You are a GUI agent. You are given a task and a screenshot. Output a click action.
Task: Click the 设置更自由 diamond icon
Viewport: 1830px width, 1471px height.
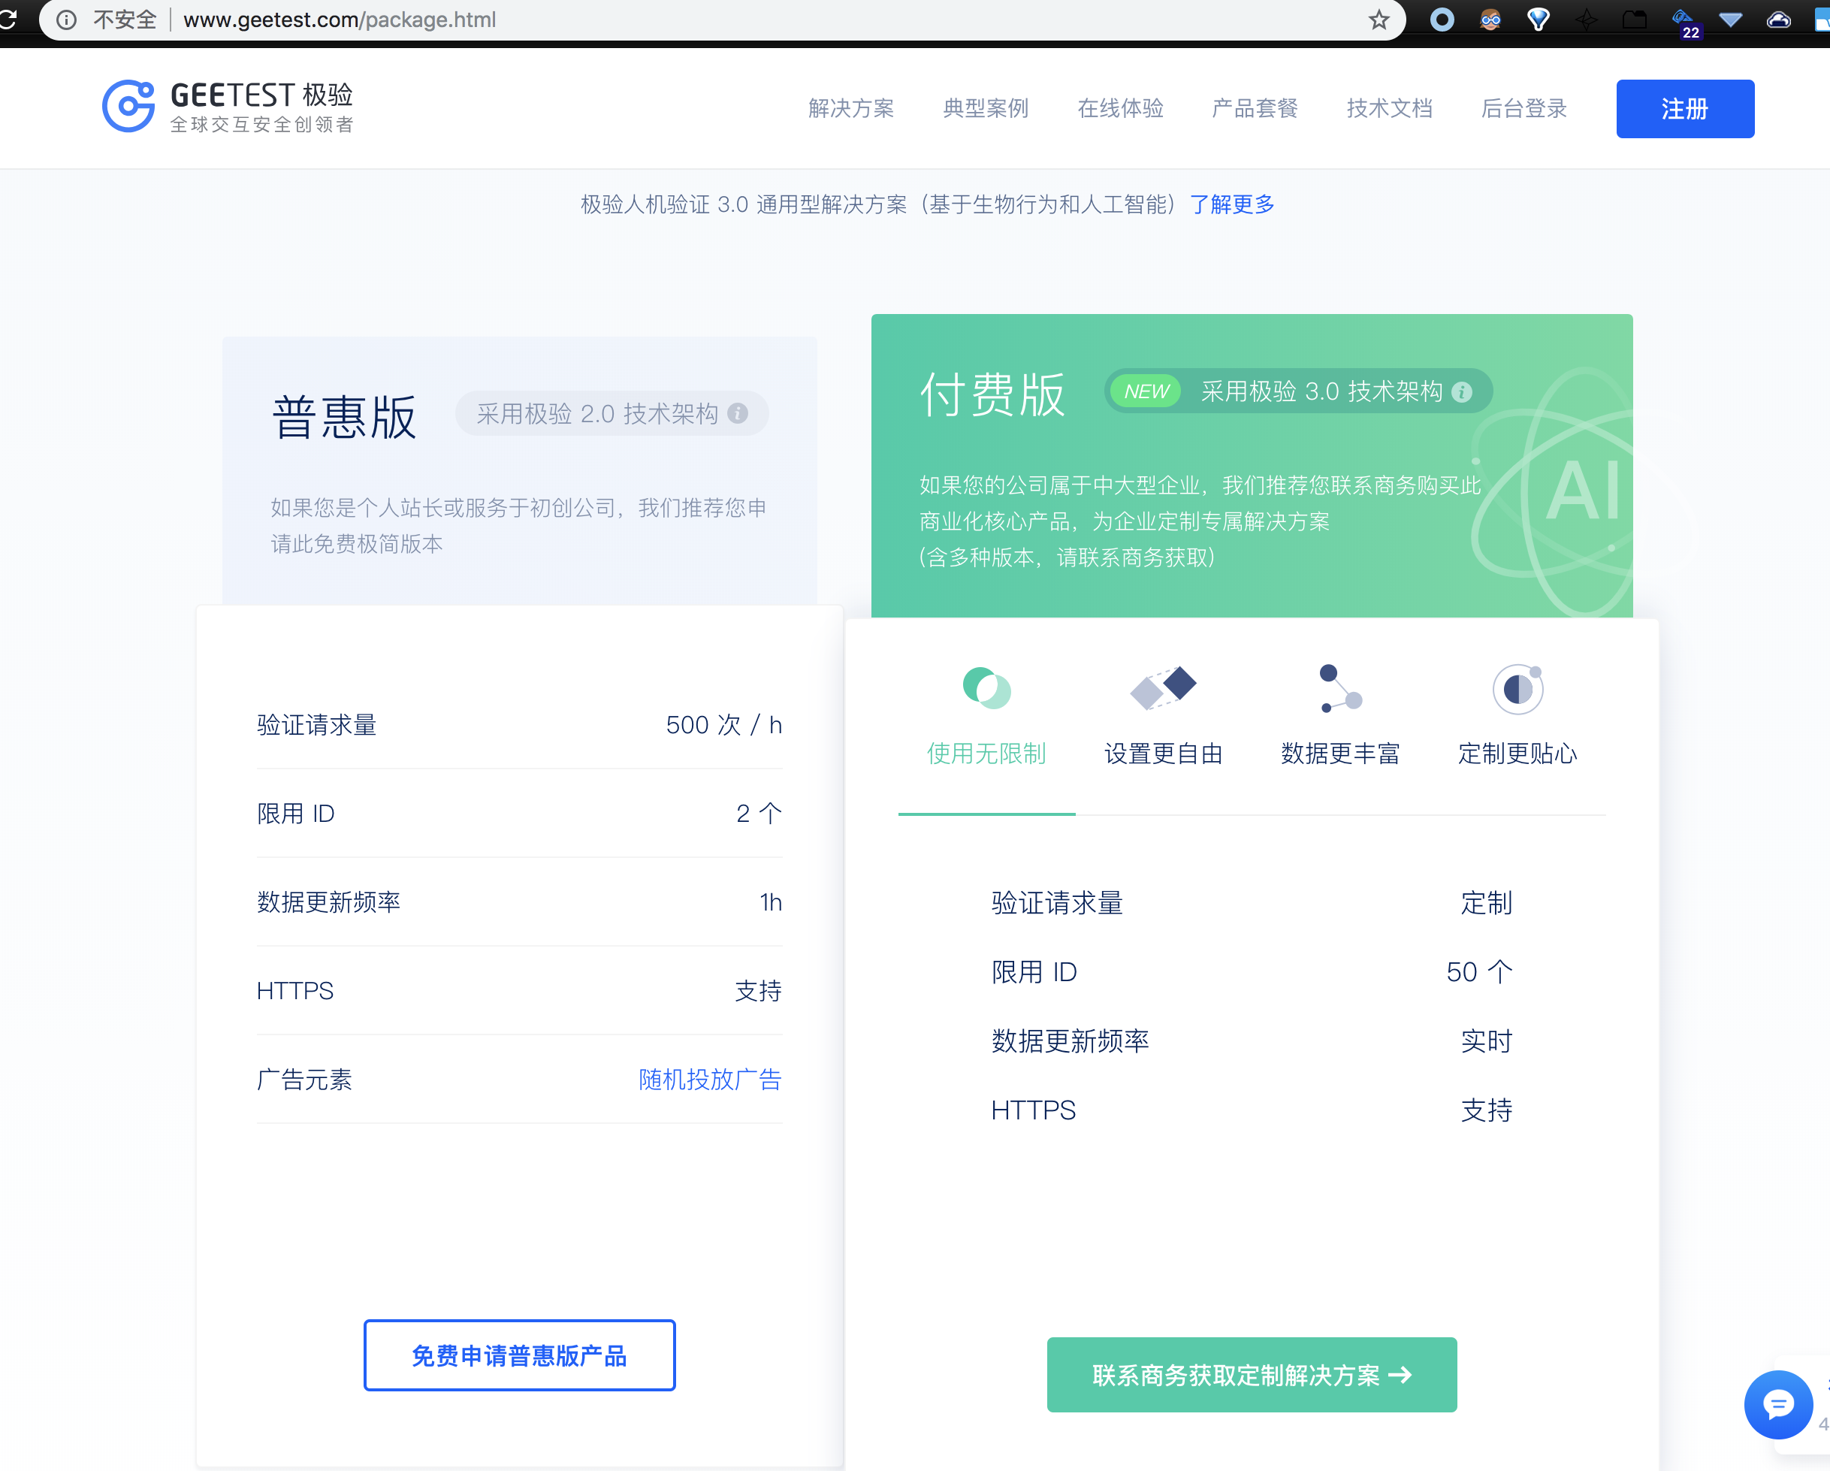tap(1163, 687)
